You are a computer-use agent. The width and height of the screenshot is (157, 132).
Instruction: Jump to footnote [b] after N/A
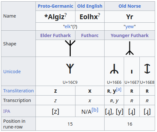95,110
